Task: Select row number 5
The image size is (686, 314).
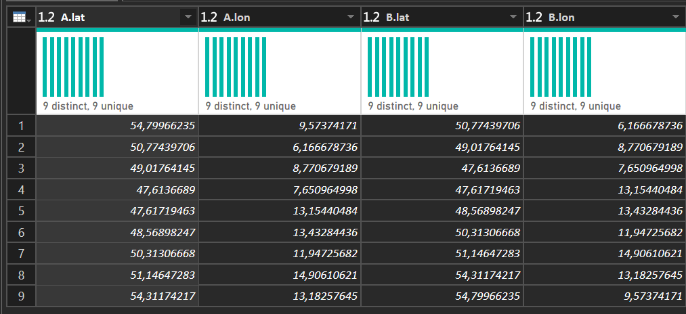Action: [21, 211]
